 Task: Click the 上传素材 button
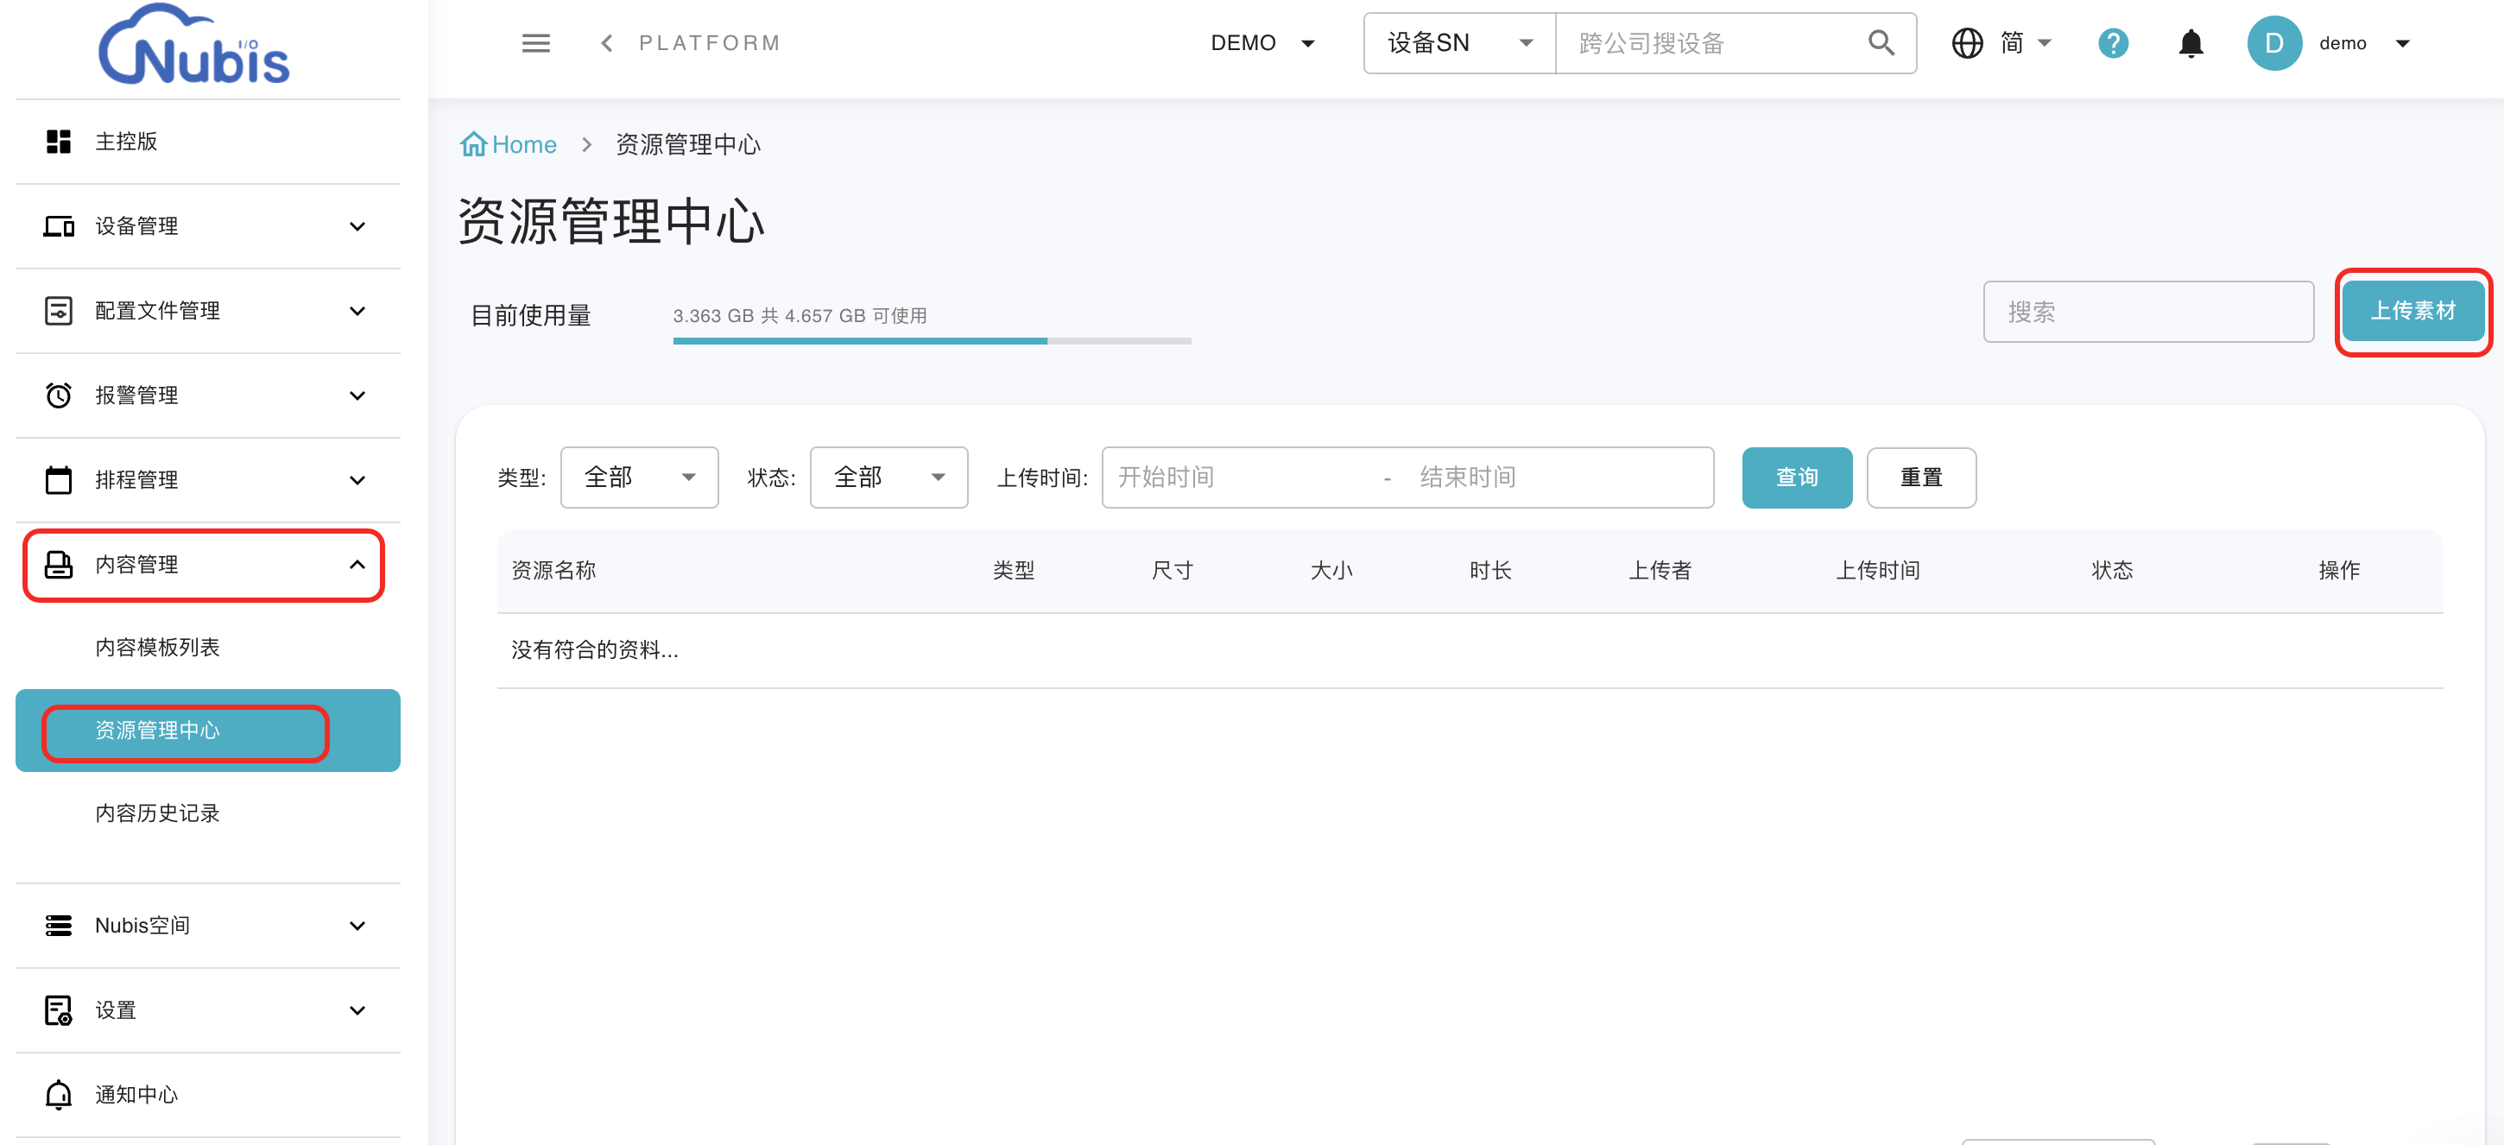tap(2412, 311)
